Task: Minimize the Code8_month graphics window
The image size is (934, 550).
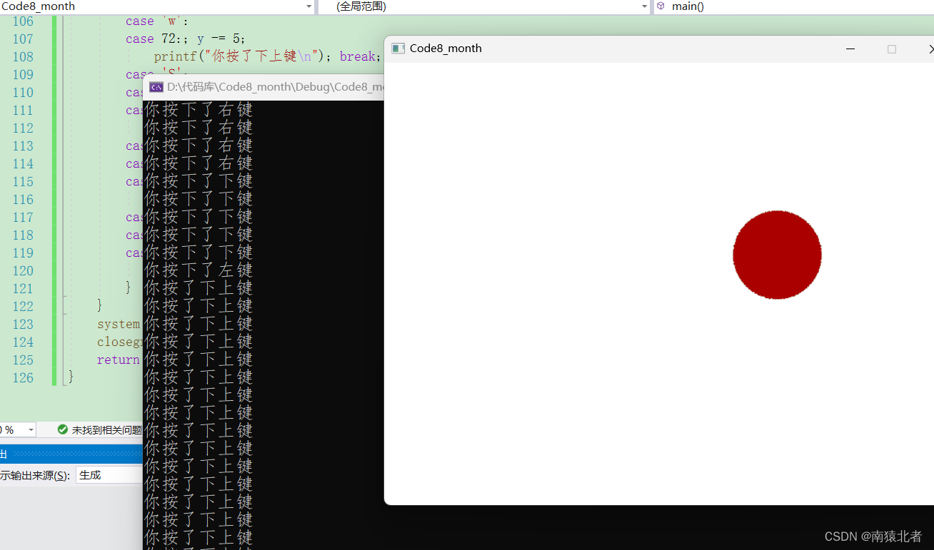Action: coord(850,49)
